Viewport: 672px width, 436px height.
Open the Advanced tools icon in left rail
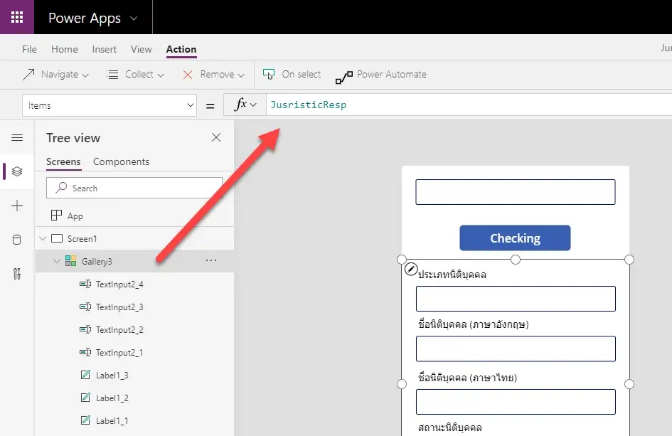(x=17, y=274)
